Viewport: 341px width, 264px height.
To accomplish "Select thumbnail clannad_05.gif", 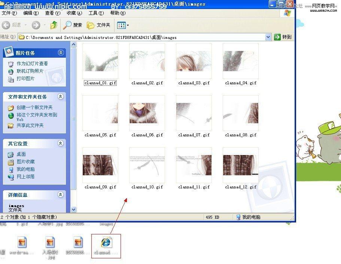I will [100, 113].
